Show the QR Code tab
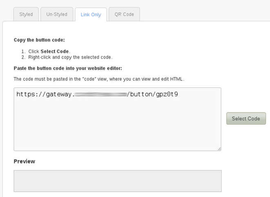This screenshot has width=270, height=197. (124, 14)
